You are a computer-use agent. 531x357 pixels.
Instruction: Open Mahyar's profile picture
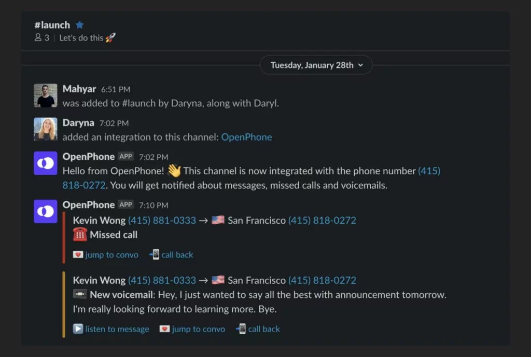click(x=46, y=95)
